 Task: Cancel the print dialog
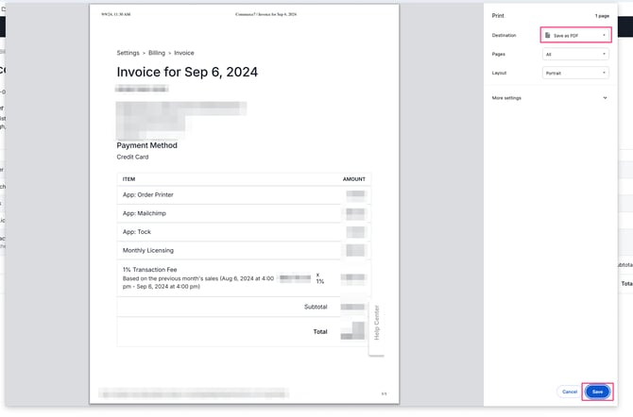570,392
